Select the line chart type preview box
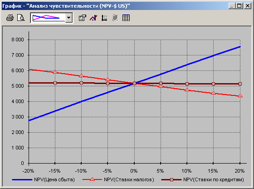Image resolution: width=254 pixels, height=189 pixels. pyautogui.click(x=48, y=18)
